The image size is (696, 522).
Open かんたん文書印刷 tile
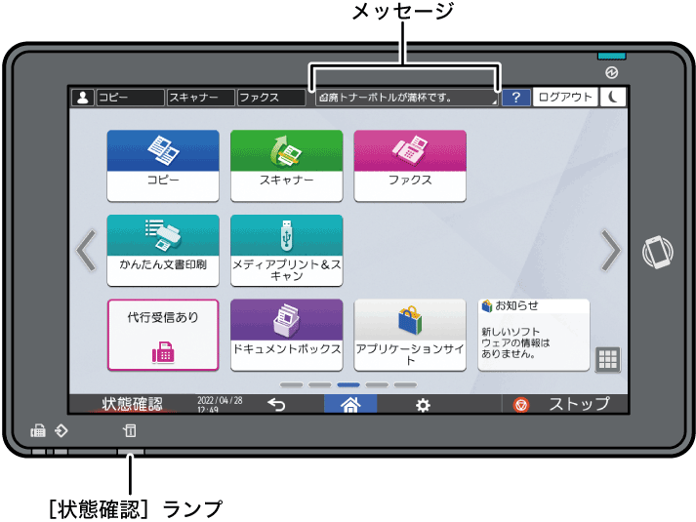tap(163, 251)
